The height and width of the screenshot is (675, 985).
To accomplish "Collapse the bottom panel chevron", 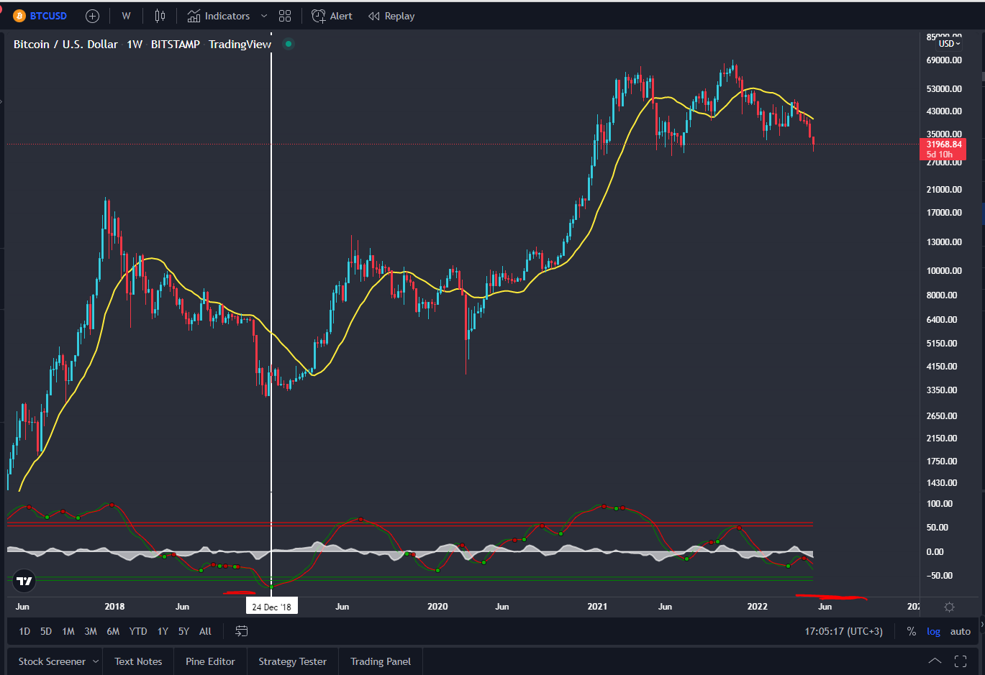I will click(935, 661).
